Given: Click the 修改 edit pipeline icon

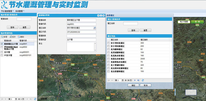Looking at the screenshot, I should (x=11, y=37).
